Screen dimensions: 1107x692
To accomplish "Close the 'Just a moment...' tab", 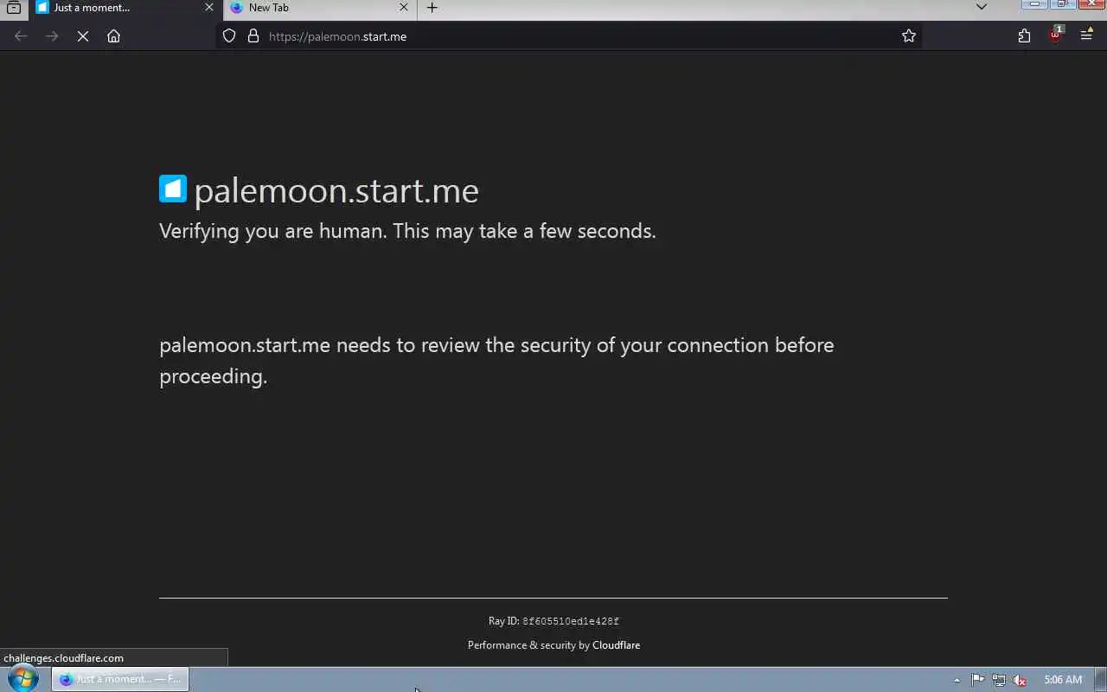I will pos(208,8).
